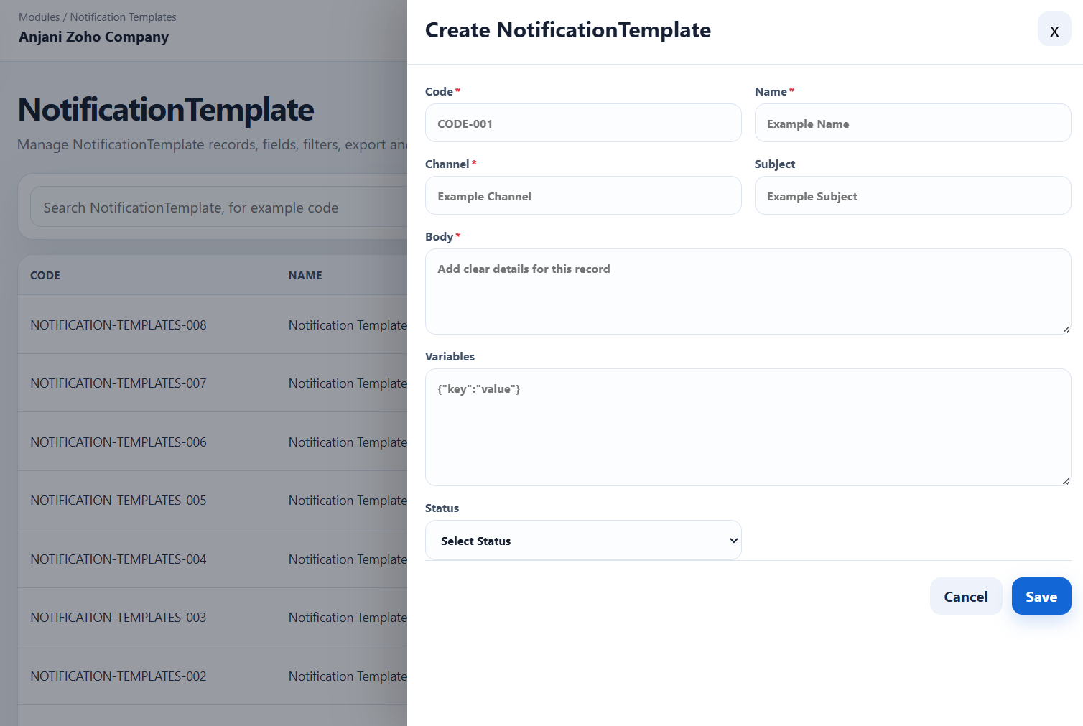Focus the Name input field
1083x726 pixels.
click(913, 123)
